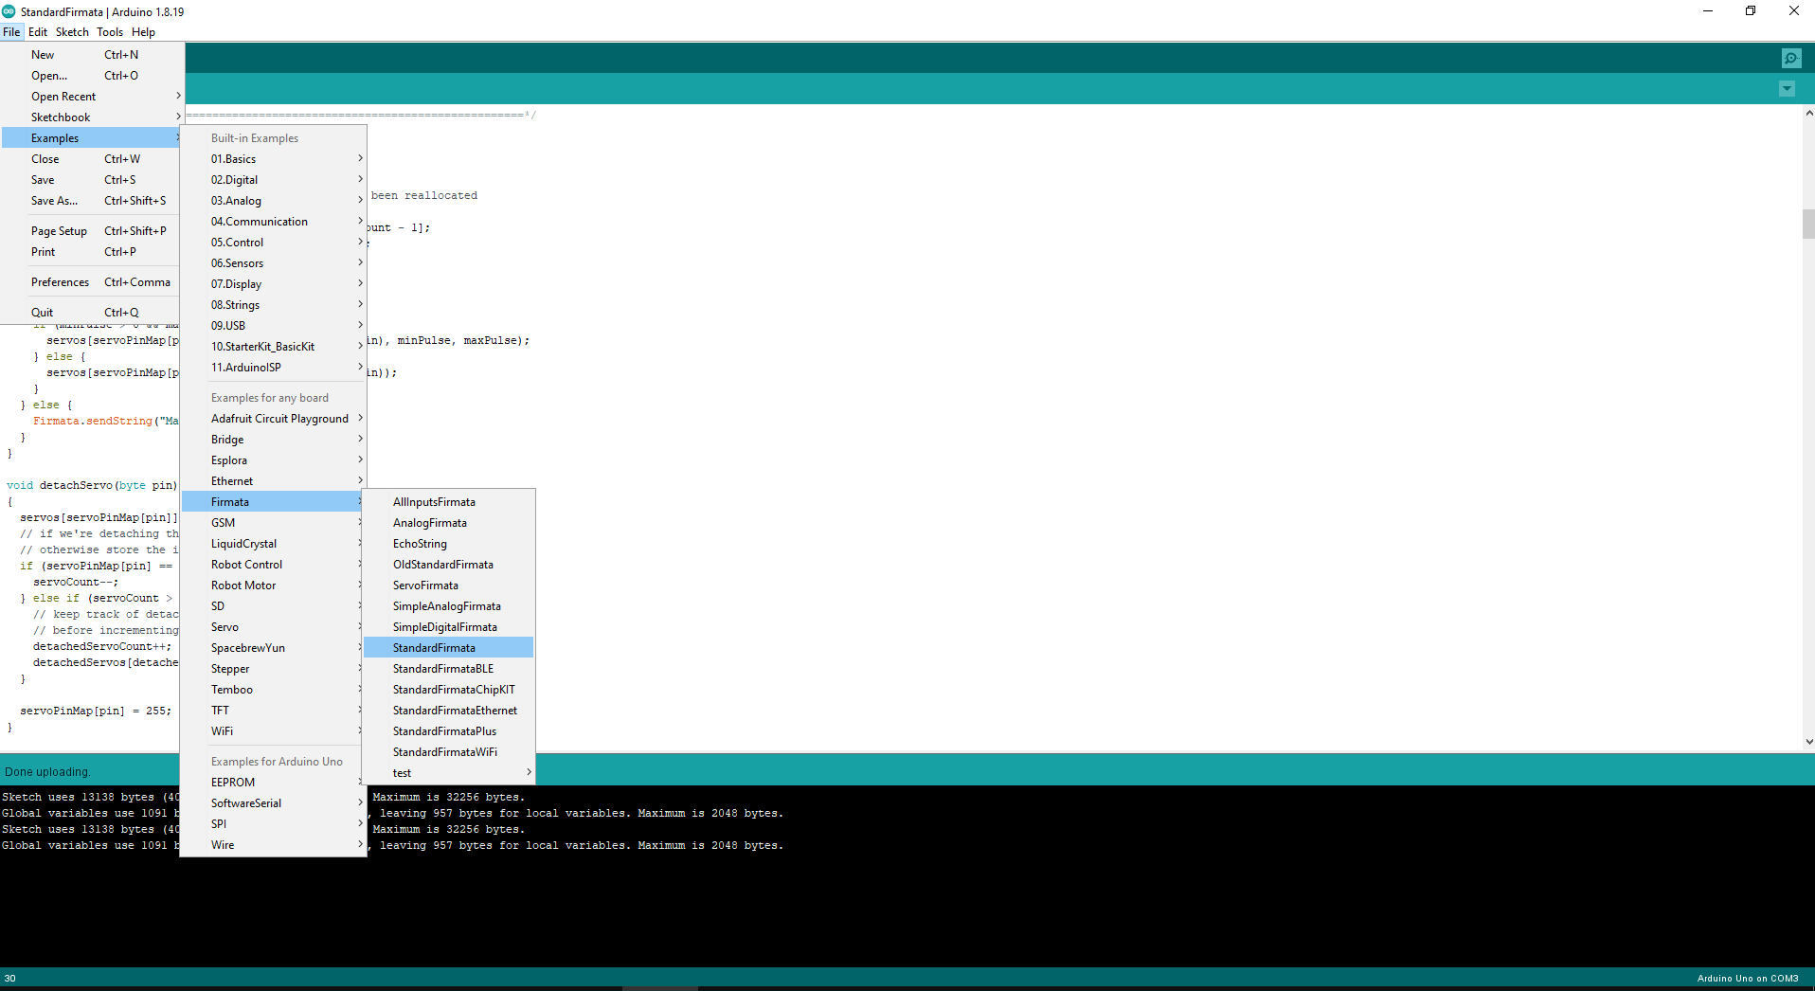Expand 07.Display examples
The height and width of the screenshot is (991, 1815).
tap(273, 284)
